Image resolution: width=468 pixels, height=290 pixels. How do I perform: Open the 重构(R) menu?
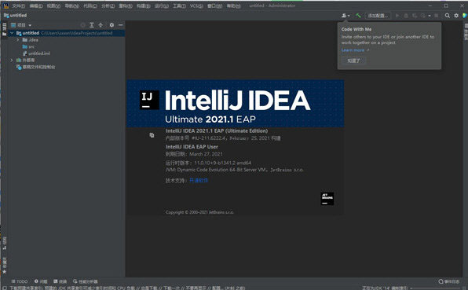click(x=126, y=6)
